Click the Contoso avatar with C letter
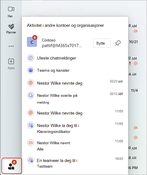 coord(32,42)
